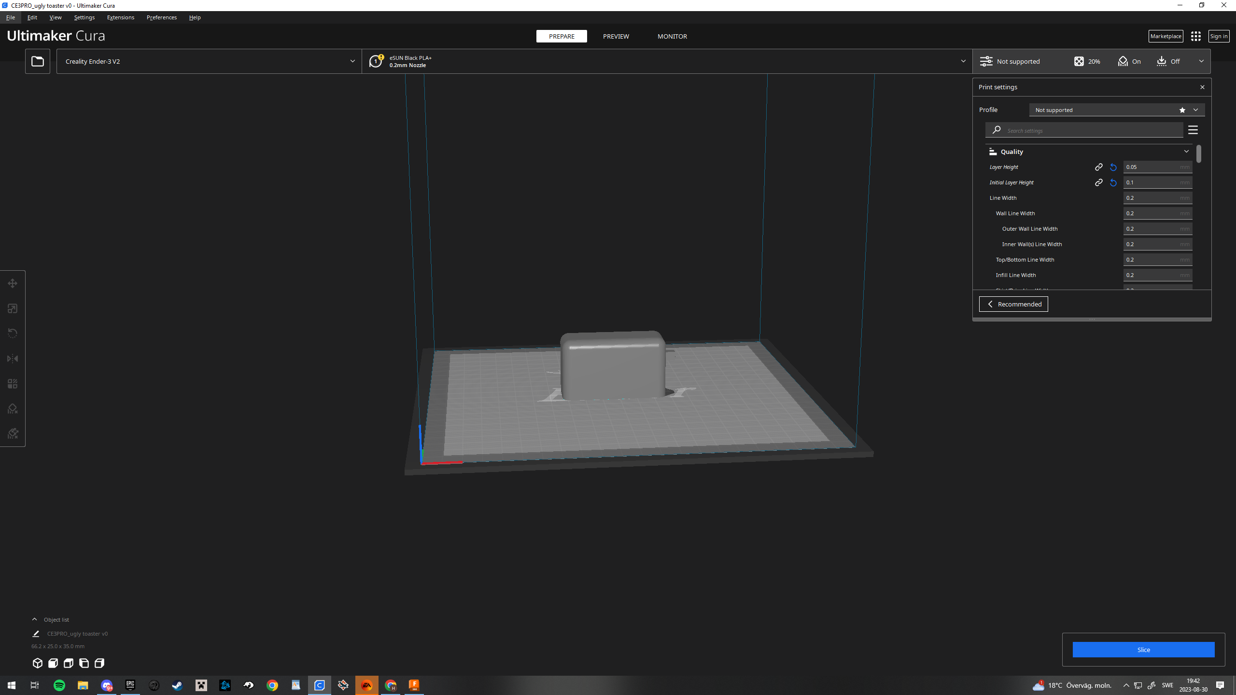Switch to left side view cube icon
This screenshot has width=1236, height=695.
[x=84, y=663]
